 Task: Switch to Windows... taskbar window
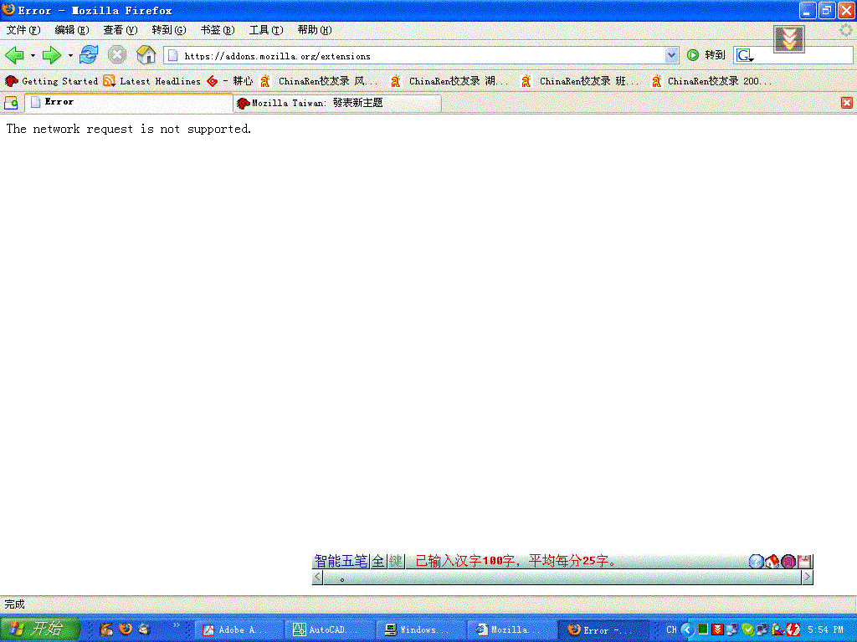(x=422, y=629)
